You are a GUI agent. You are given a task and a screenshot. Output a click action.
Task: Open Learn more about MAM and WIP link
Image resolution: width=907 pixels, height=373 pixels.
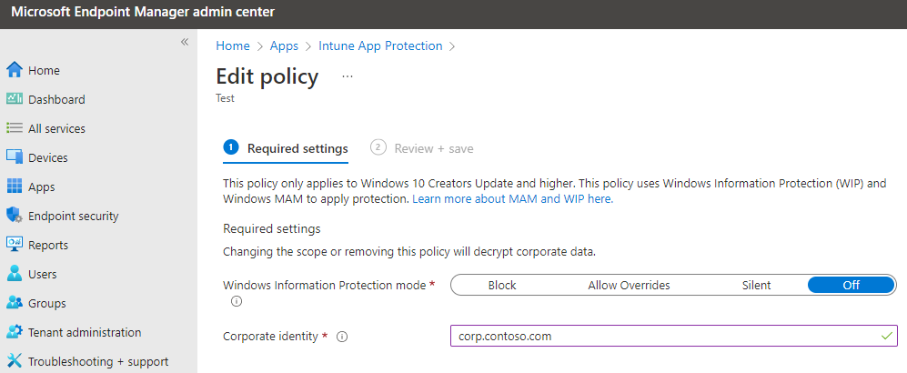512,198
